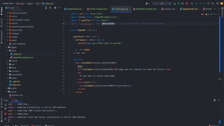Expand the unbox-primitive folder
Image resolution: width=224 pixels, height=126 pixels.
coord(7,13)
